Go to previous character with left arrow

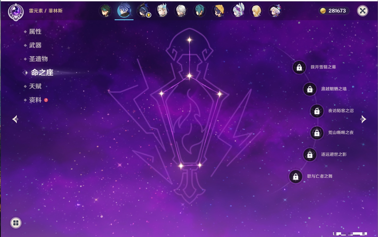[15, 119]
